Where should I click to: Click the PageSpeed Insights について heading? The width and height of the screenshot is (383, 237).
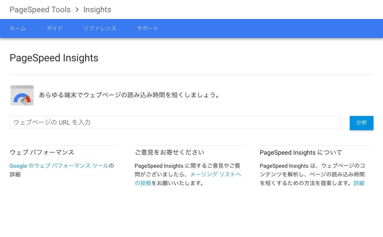(301, 152)
